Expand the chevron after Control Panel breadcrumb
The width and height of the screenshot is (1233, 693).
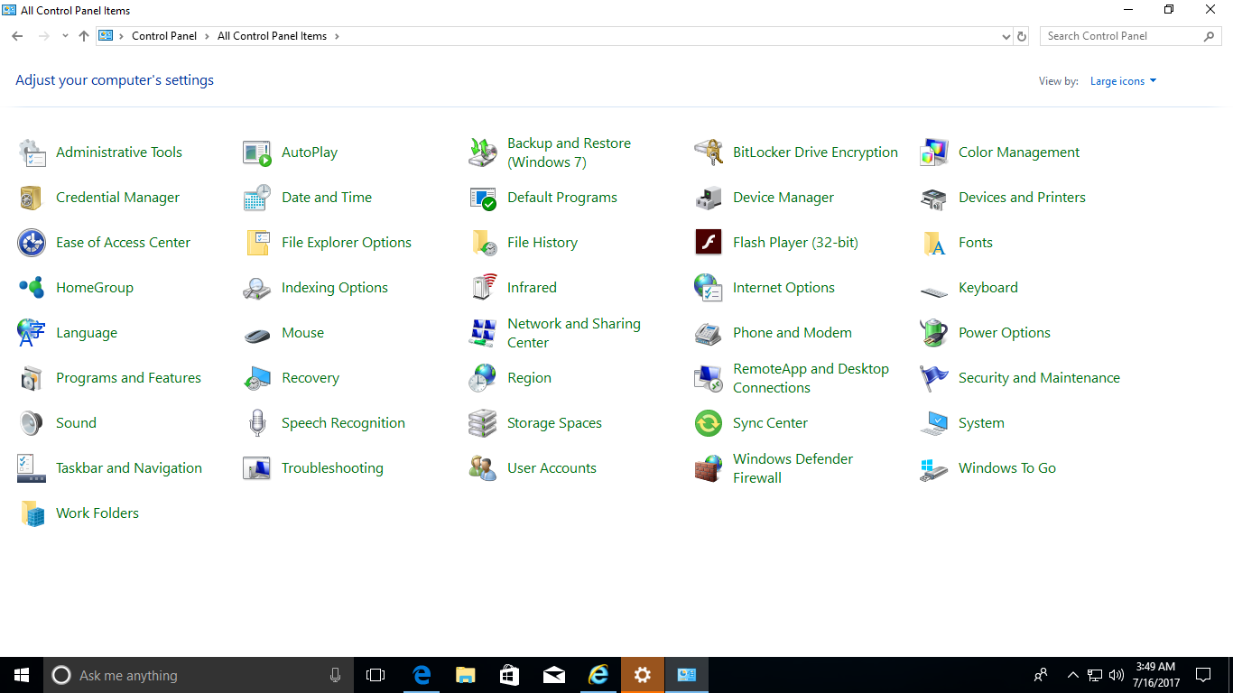click(207, 36)
